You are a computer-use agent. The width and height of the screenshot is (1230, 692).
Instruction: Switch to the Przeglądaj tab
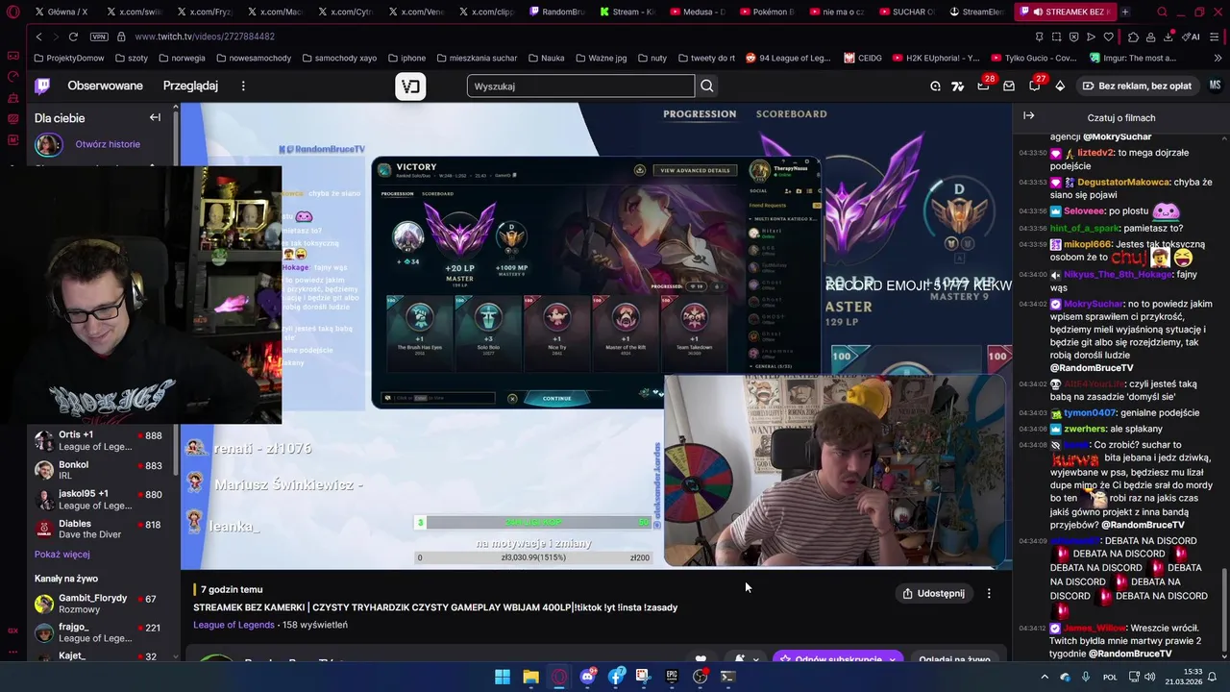190,86
